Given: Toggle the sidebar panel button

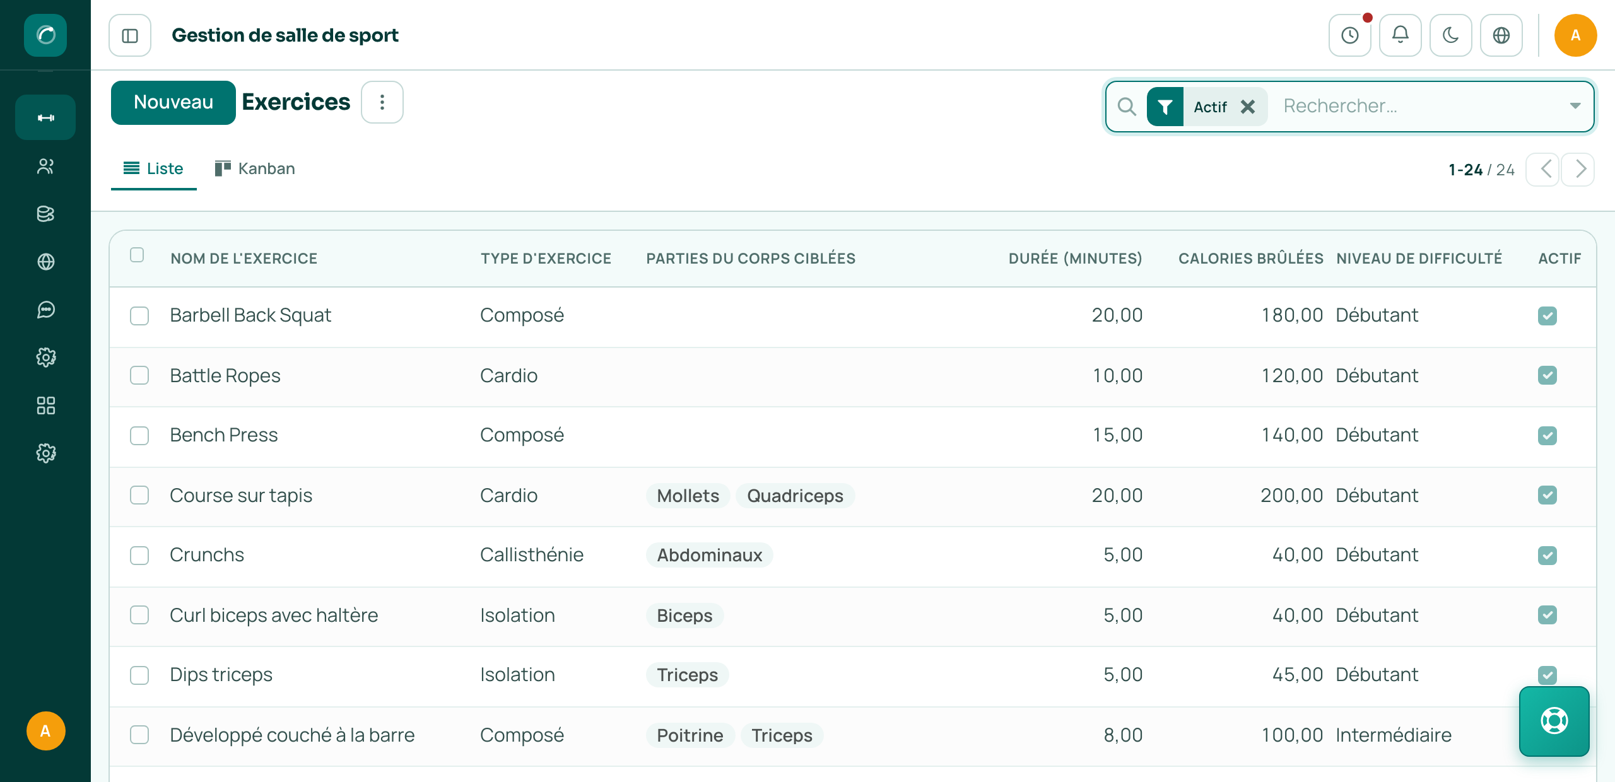Looking at the screenshot, I should pos(130,35).
